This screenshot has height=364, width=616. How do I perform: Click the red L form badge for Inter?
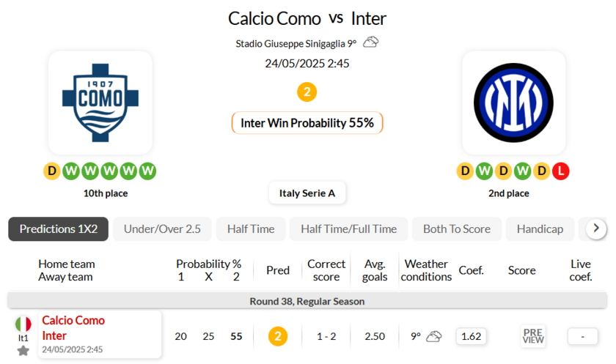pos(561,171)
